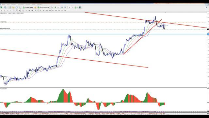Show the Navigator panel icon

[x=17, y=8]
